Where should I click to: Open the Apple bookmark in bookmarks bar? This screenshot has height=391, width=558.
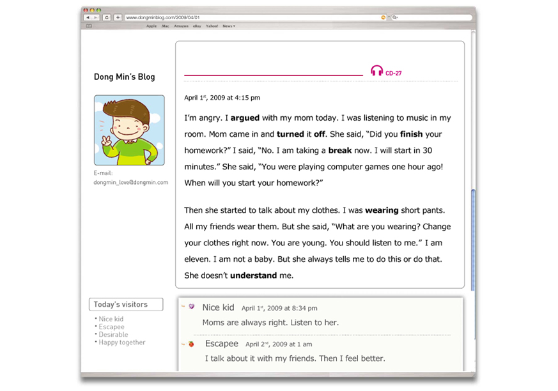tap(151, 26)
